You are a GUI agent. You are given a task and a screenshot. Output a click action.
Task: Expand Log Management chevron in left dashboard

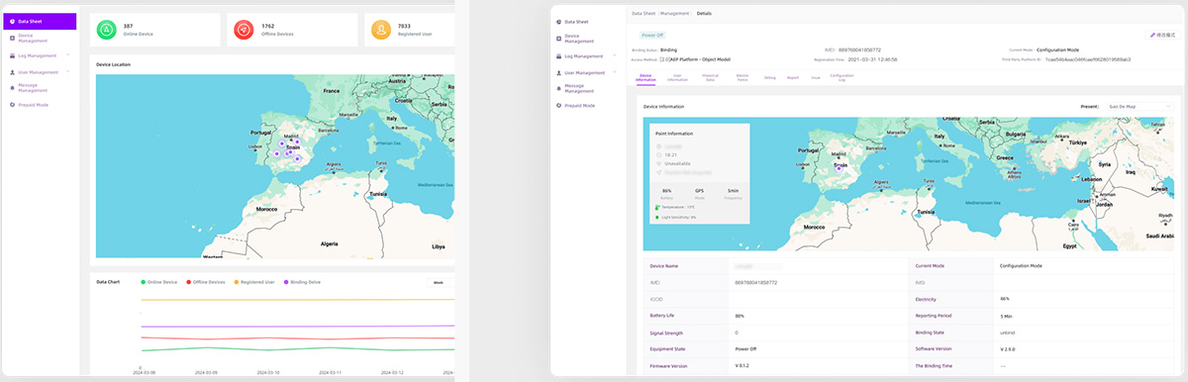tap(67, 55)
